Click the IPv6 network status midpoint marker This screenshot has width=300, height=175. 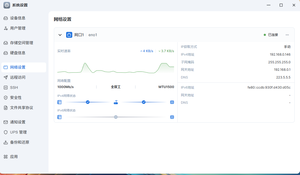pyautogui.click(x=116, y=117)
